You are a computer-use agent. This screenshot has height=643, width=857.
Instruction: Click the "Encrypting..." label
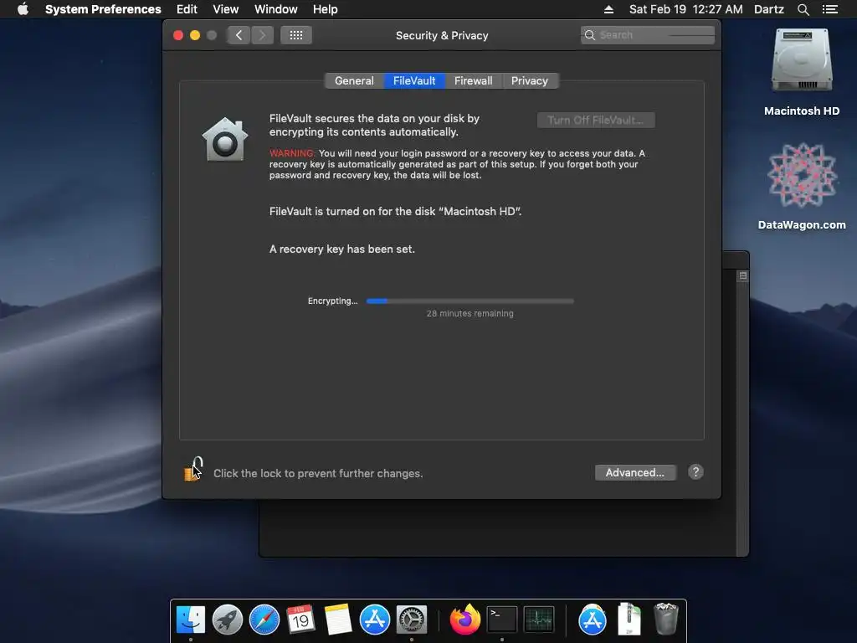[332, 301]
